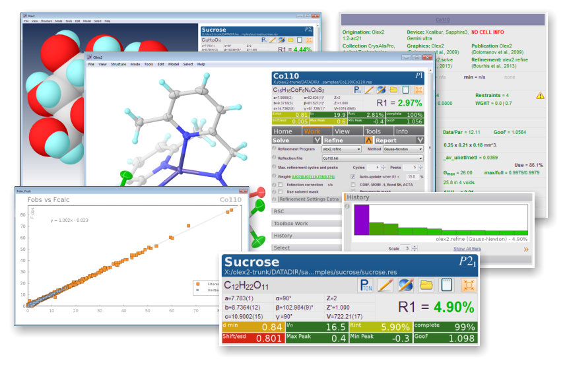Click the info icon beside Refinement Program
The image size is (567, 367).
[x=274, y=149]
